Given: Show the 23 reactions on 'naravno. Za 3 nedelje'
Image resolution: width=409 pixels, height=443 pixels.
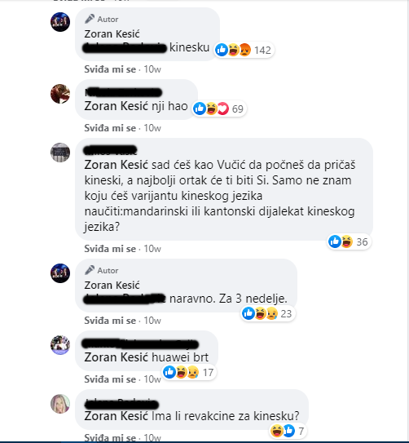Looking at the screenshot, I should pos(268,313).
